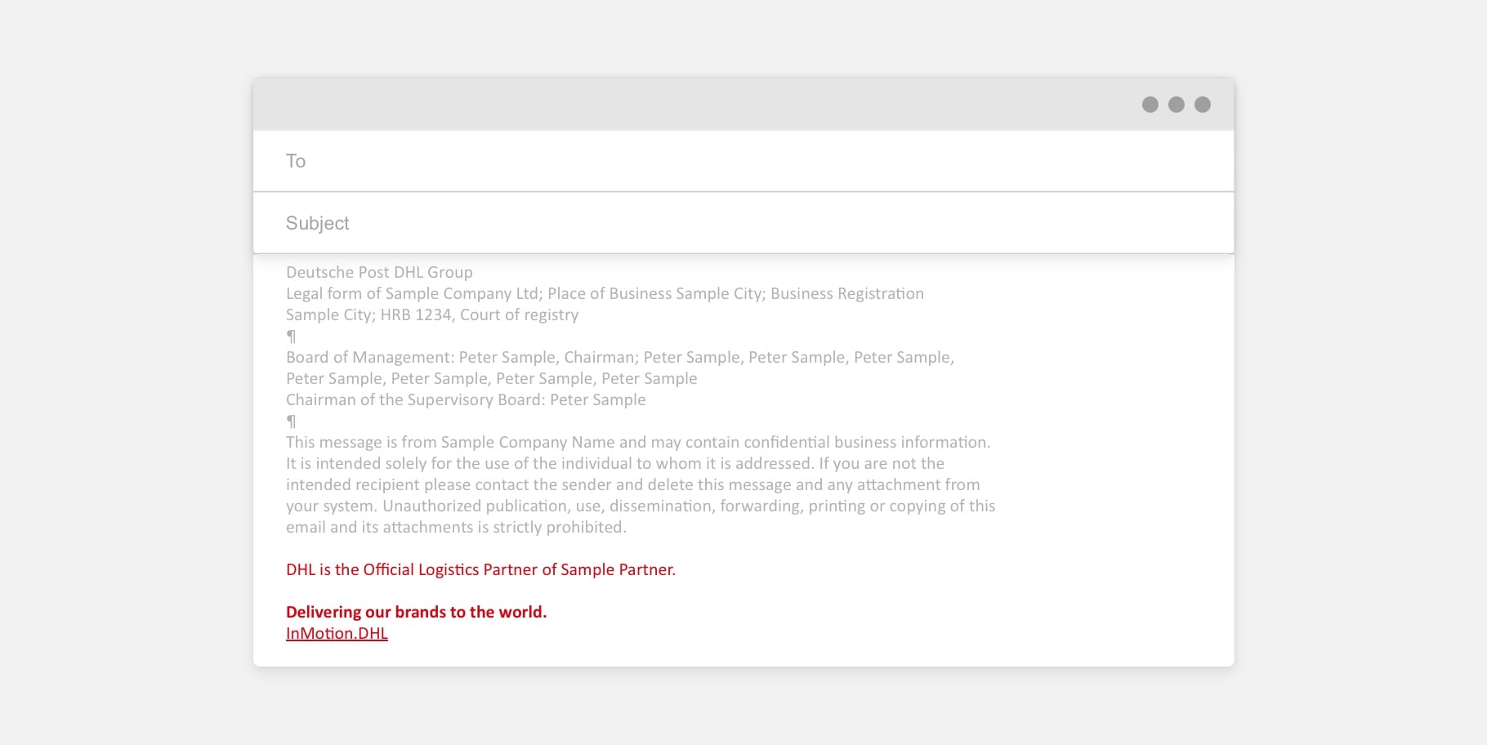
Task: Click the pilcrow mark above Board of Management
Action: click(x=291, y=337)
